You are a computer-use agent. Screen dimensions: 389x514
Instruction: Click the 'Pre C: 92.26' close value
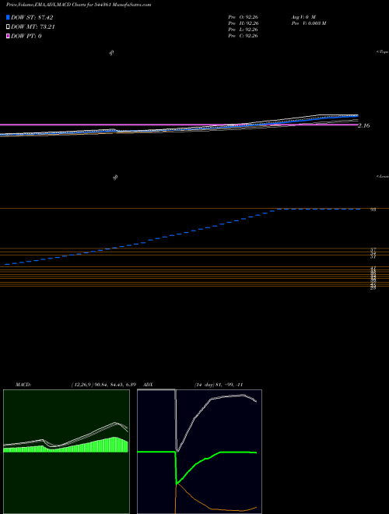pyautogui.click(x=243, y=36)
